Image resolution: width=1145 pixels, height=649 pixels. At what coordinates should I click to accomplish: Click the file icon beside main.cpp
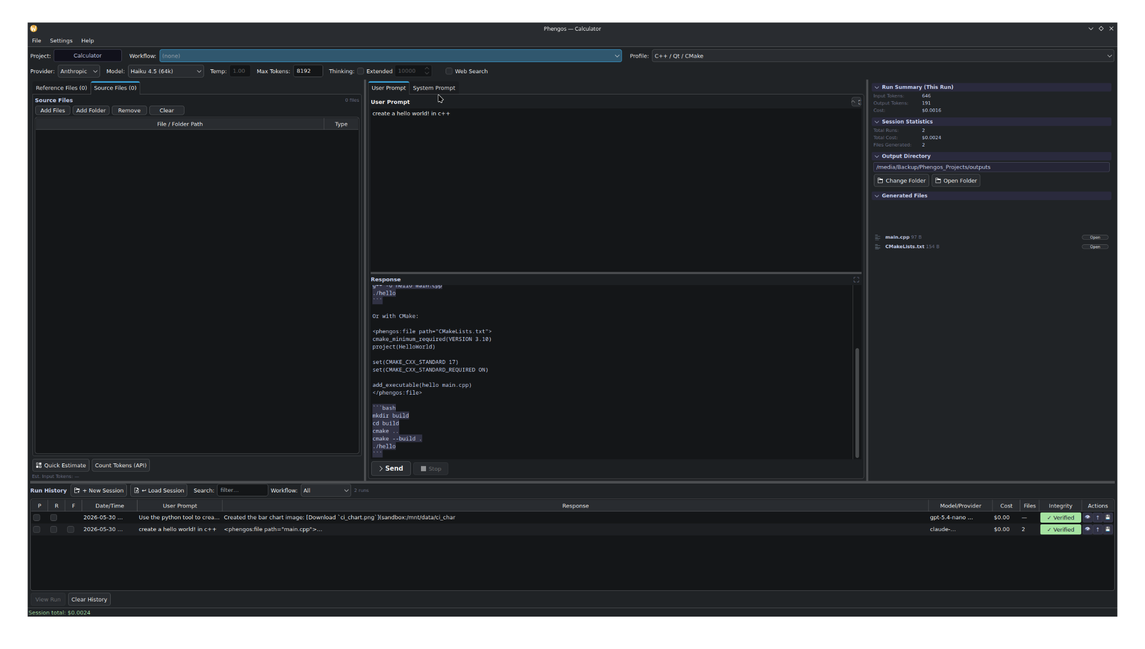click(x=877, y=237)
